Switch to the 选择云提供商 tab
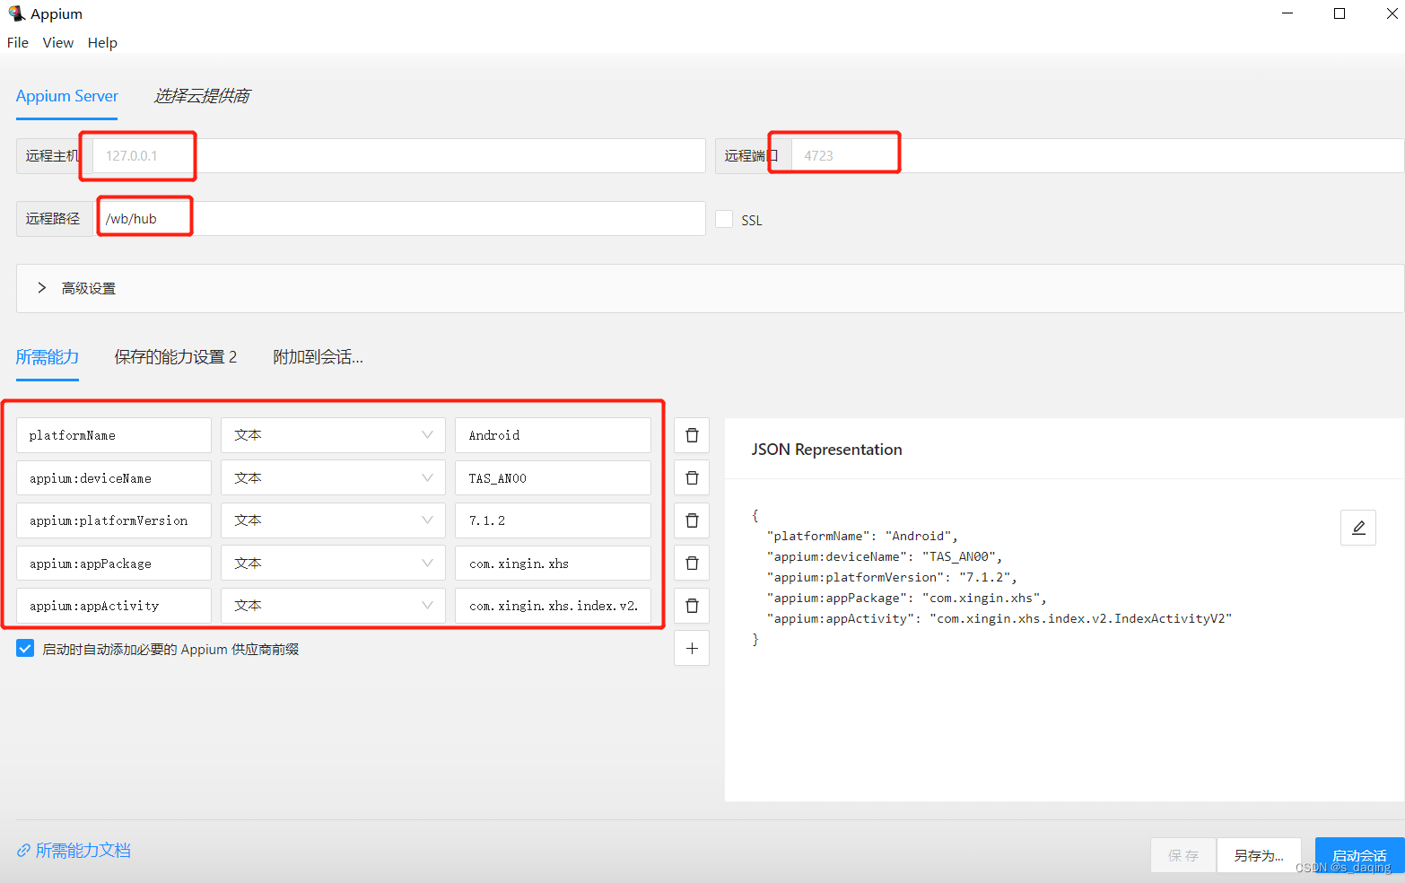The height and width of the screenshot is (883, 1405). pyautogui.click(x=202, y=96)
